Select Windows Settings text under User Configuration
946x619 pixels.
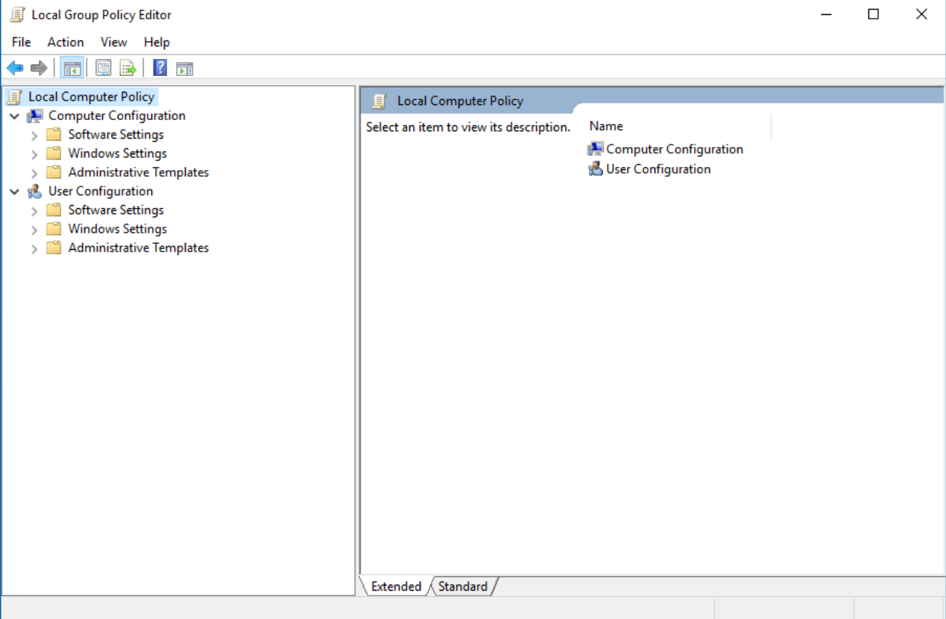[118, 229]
